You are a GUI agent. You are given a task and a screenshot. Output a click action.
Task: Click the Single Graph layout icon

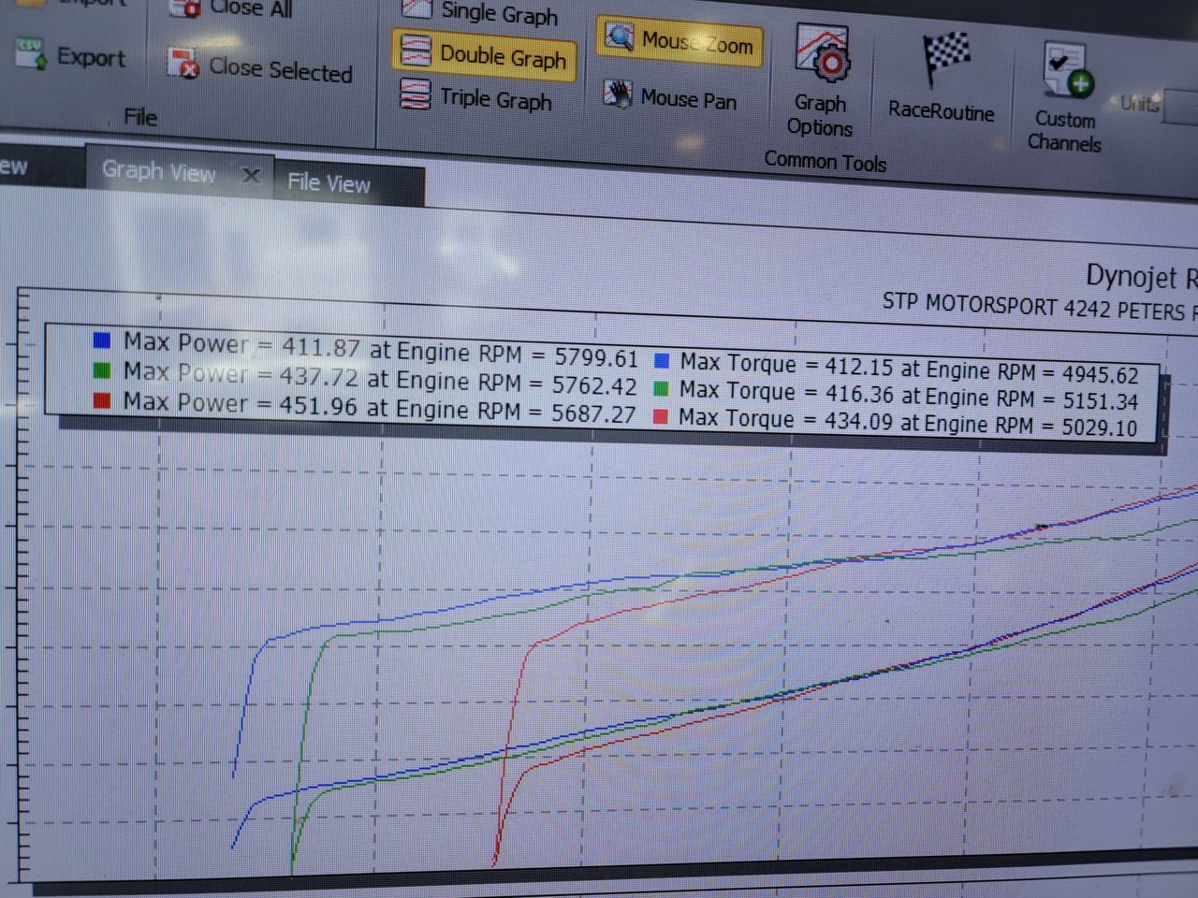[x=416, y=8]
